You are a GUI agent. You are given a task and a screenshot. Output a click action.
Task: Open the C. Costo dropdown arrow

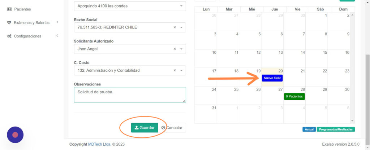tap(181, 70)
